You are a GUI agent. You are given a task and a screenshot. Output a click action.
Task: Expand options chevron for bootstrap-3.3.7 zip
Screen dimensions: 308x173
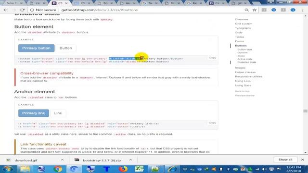coord(130,160)
